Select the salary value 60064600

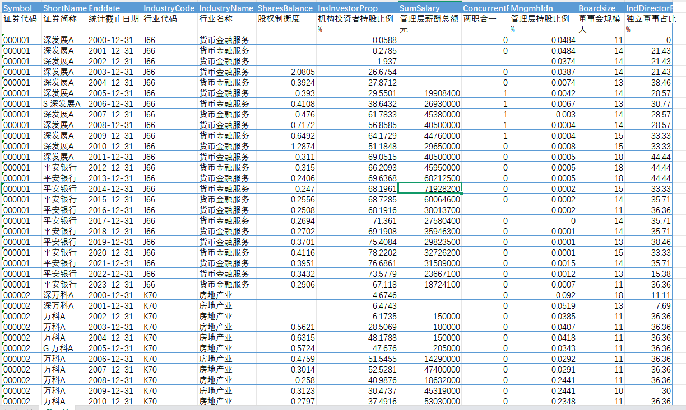click(430, 199)
